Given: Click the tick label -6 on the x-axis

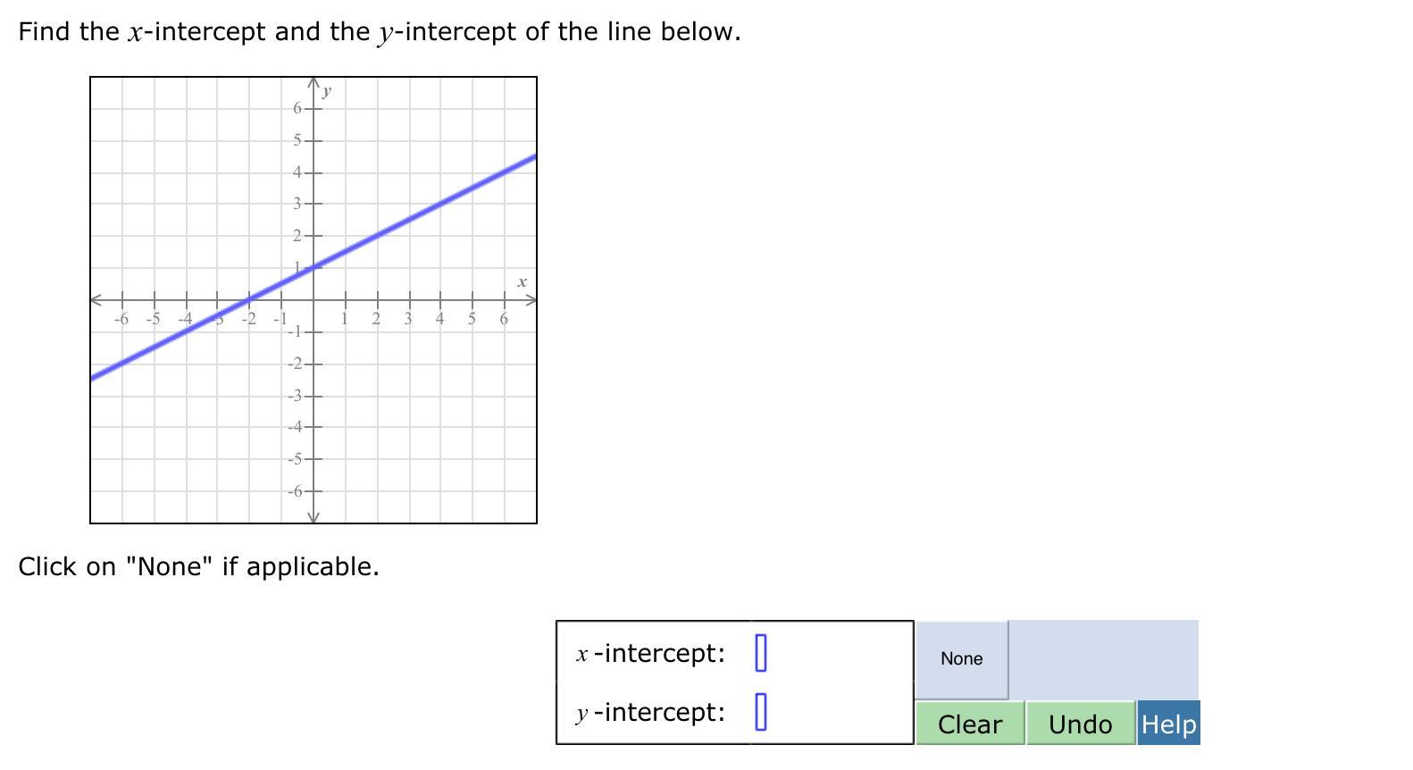Looking at the screenshot, I should coord(121,318).
